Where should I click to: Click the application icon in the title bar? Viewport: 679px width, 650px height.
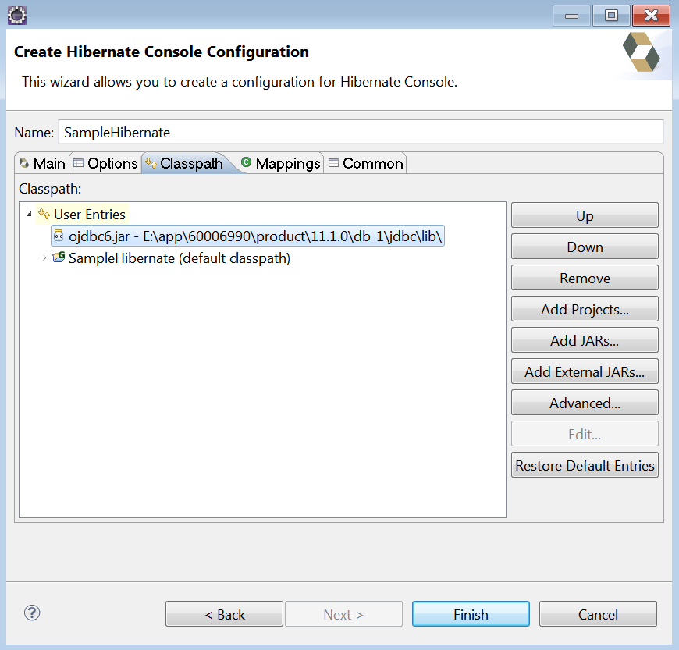click(x=16, y=14)
